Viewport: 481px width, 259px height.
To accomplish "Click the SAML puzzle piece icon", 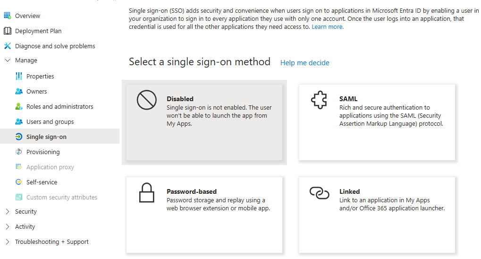I will pyautogui.click(x=319, y=100).
